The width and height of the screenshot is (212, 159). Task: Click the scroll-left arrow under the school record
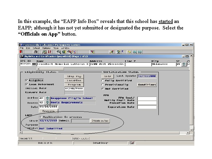pyautogui.click(x=38, y=69)
